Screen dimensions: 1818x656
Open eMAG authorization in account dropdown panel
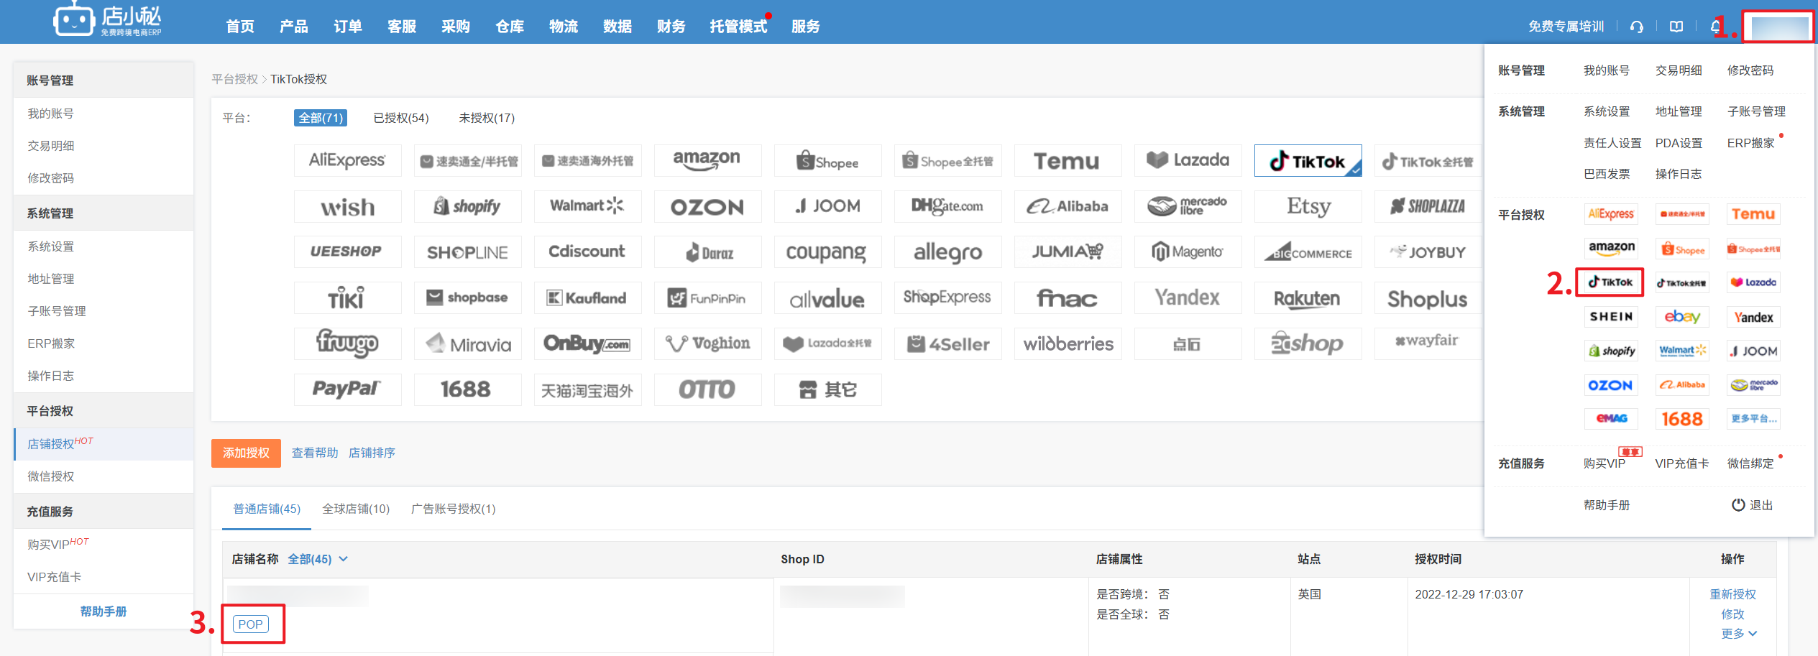(x=1611, y=419)
